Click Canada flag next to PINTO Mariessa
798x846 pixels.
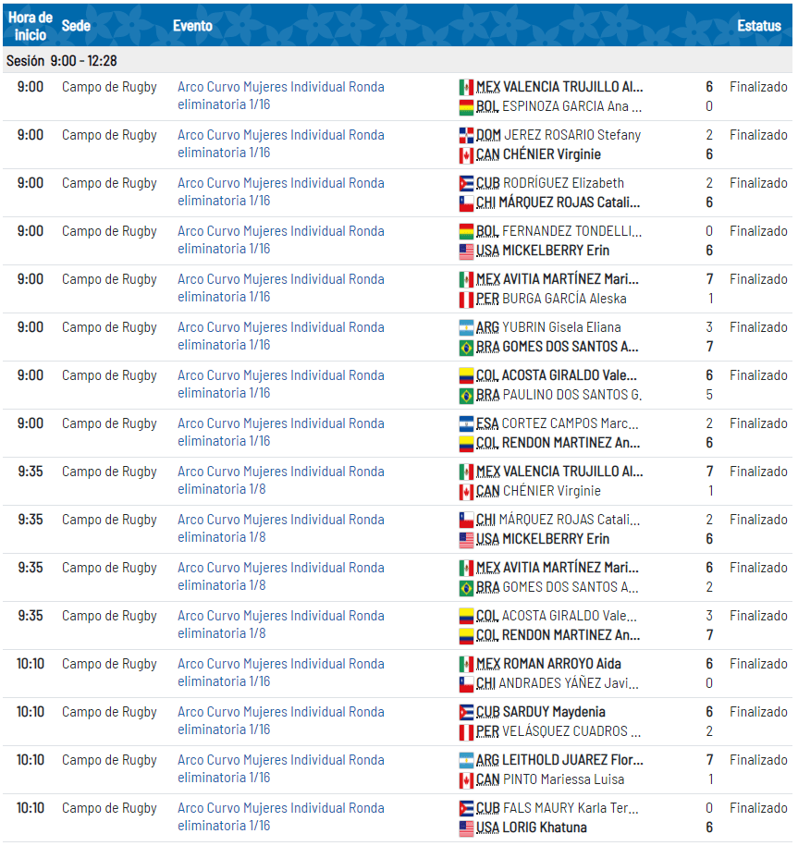[x=466, y=779]
